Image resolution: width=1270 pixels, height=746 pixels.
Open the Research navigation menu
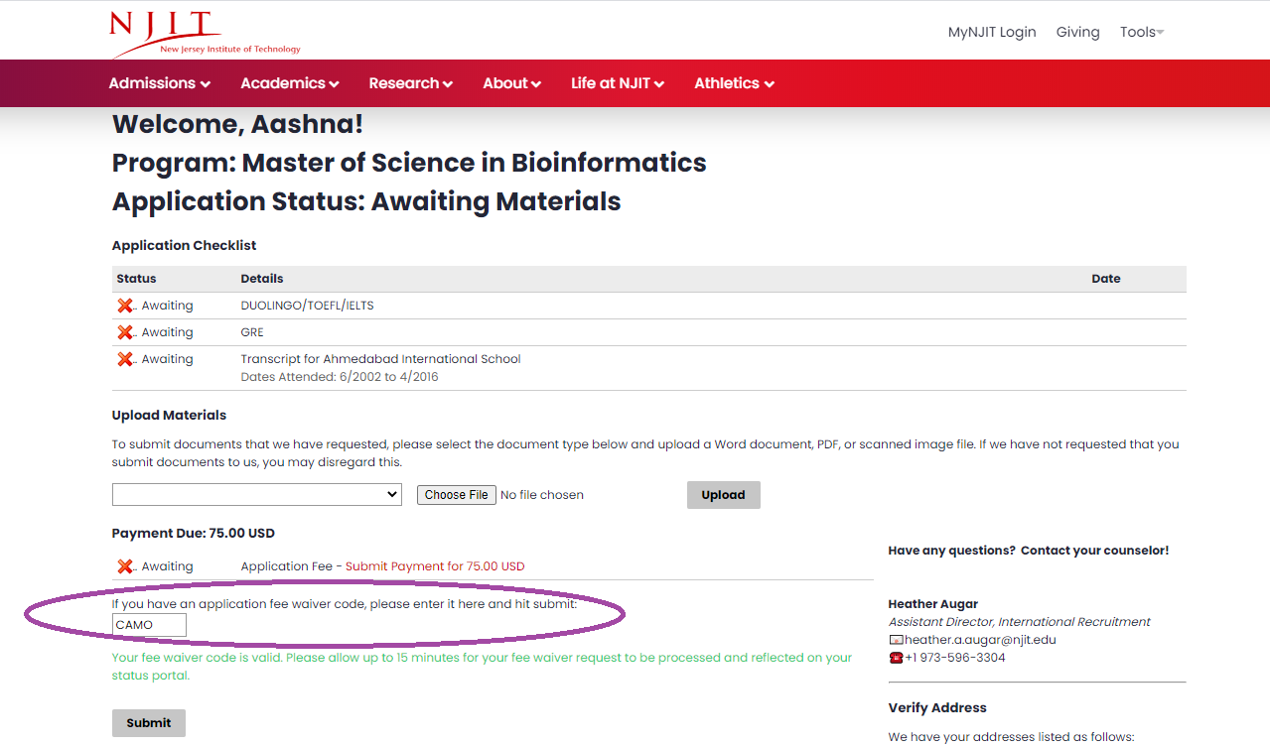(411, 83)
